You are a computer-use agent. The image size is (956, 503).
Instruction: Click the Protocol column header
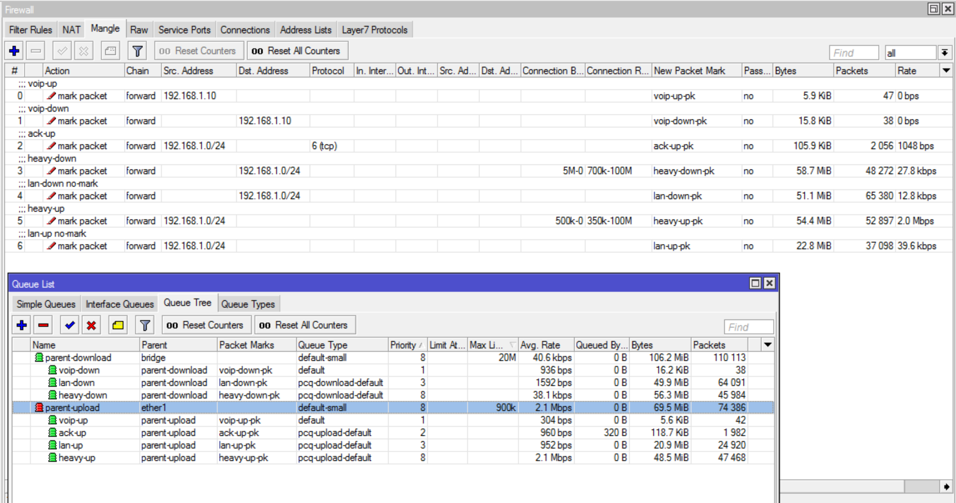coord(331,71)
